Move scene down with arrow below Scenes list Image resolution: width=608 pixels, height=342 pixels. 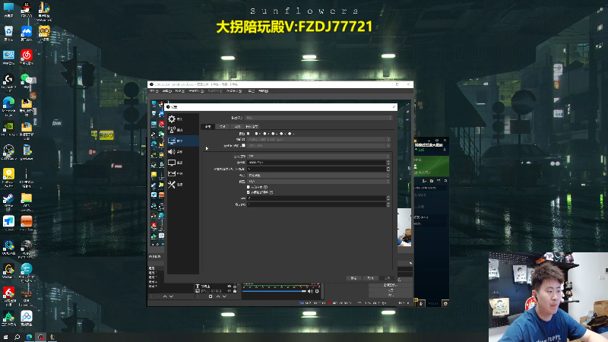tap(171, 296)
